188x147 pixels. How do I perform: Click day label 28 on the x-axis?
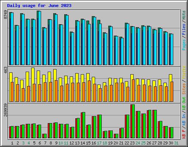[x=160, y=143]
